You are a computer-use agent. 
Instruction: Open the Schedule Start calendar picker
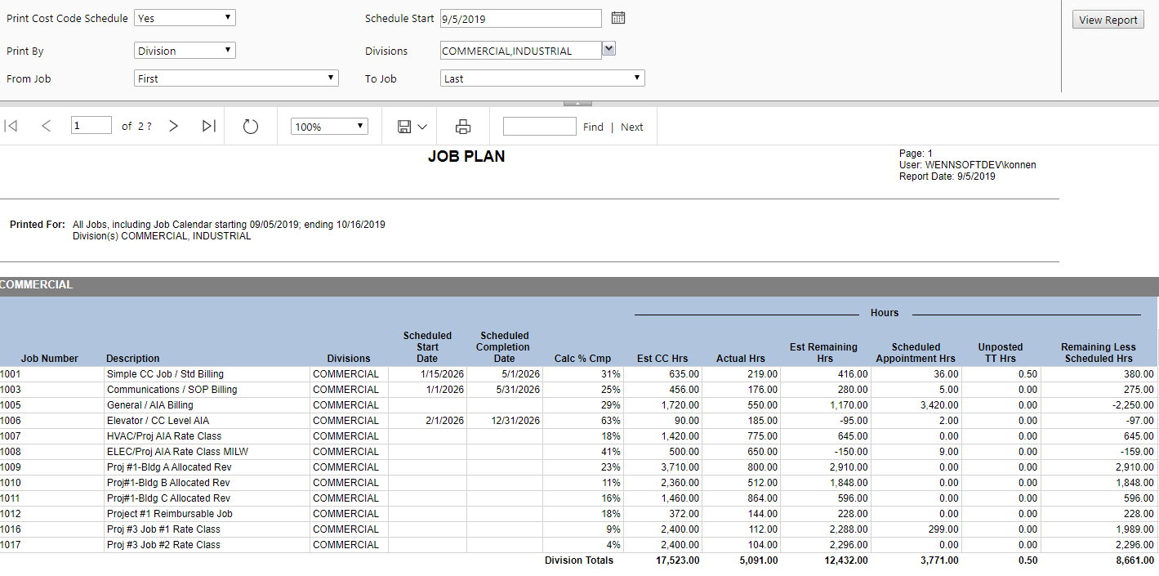(x=618, y=18)
